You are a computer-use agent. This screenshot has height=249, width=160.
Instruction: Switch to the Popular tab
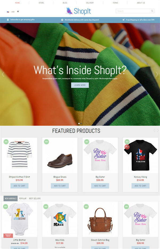pyautogui.click(x=23, y=199)
